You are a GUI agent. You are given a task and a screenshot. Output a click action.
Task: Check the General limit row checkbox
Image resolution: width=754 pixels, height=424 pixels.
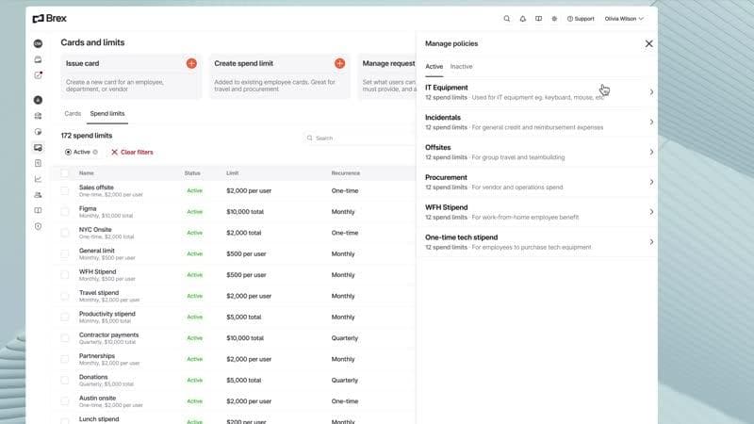64,253
